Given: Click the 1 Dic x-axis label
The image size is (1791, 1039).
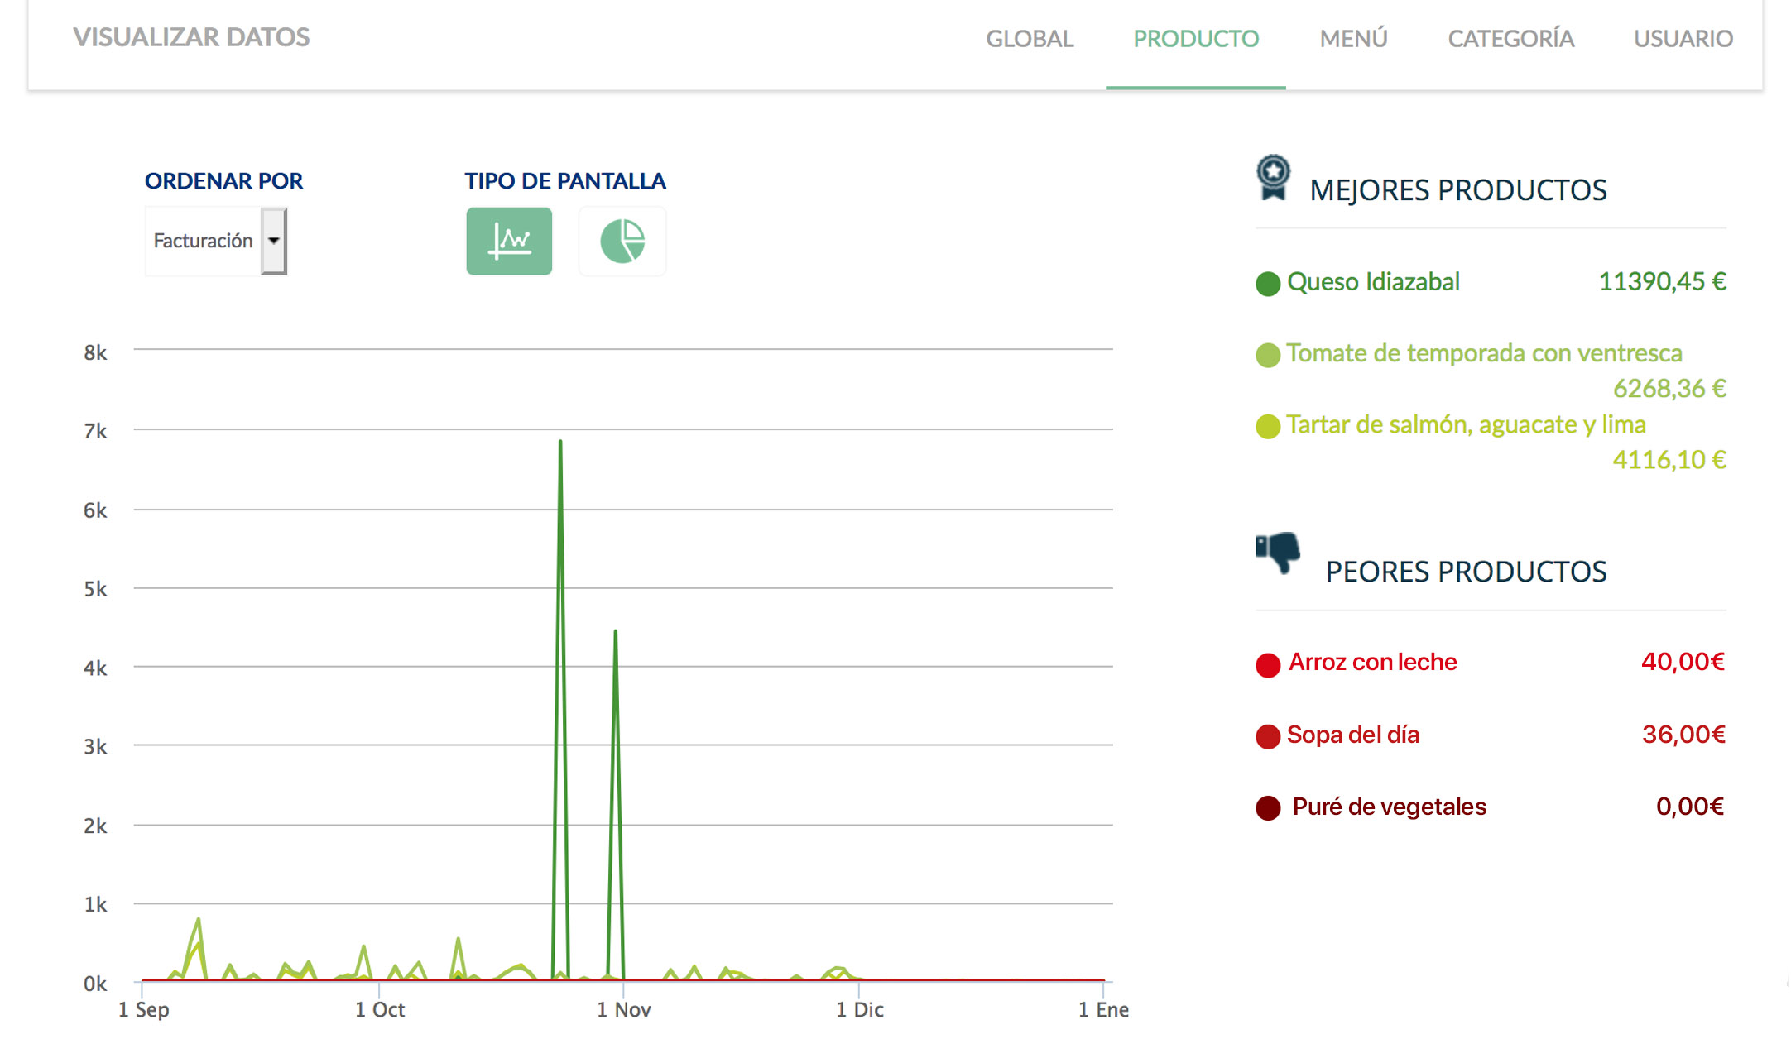Looking at the screenshot, I should click(860, 1010).
